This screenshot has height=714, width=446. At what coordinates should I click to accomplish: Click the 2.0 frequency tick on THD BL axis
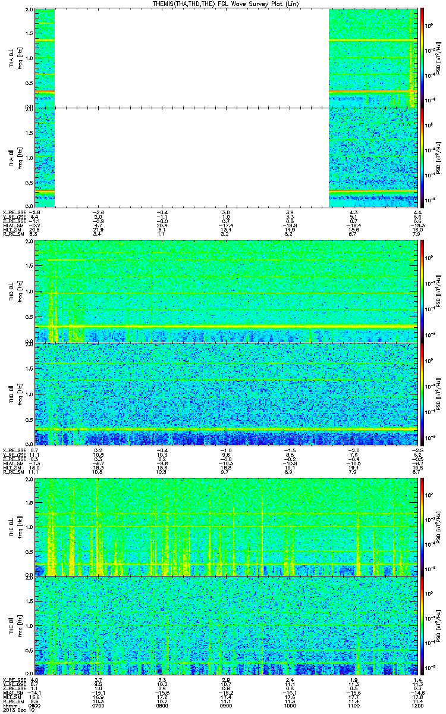tap(29, 242)
